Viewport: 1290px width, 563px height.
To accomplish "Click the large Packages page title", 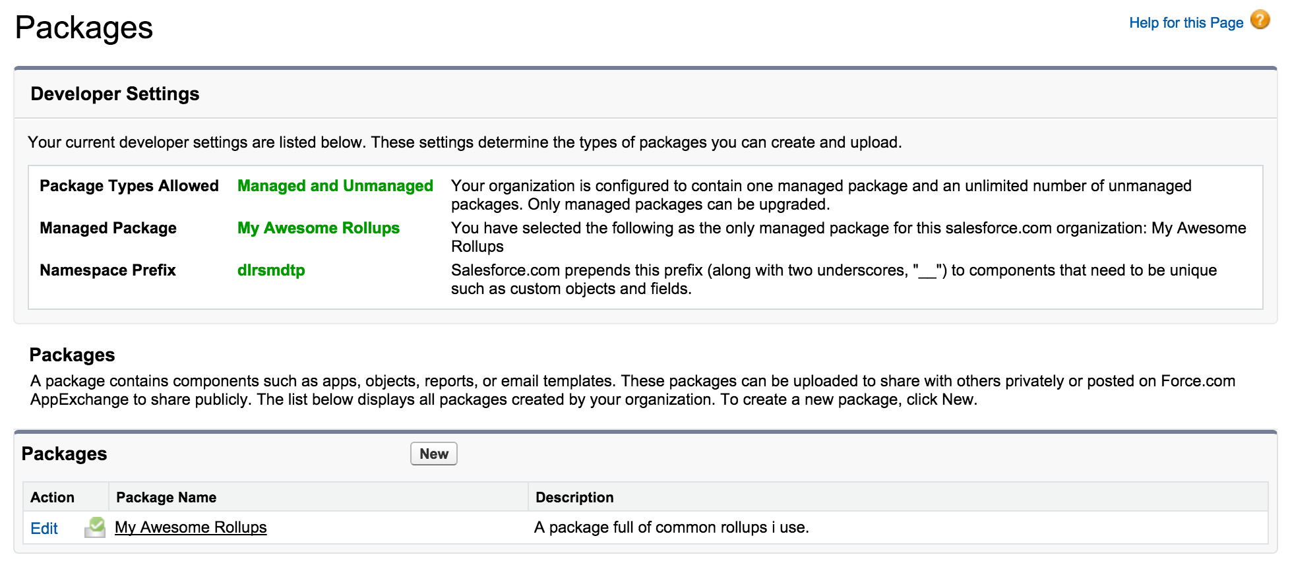I will click(84, 28).
